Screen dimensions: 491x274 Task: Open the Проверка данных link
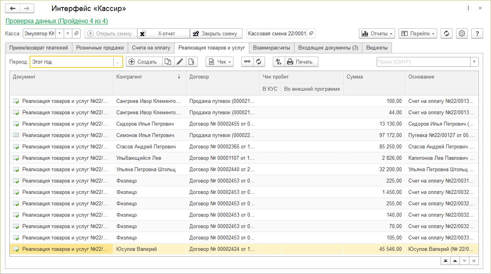pyautogui.click(x=57, y=21)
